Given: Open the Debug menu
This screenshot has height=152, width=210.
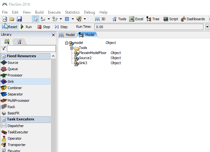Looking at the screenshot, I should tap(89, 12).
